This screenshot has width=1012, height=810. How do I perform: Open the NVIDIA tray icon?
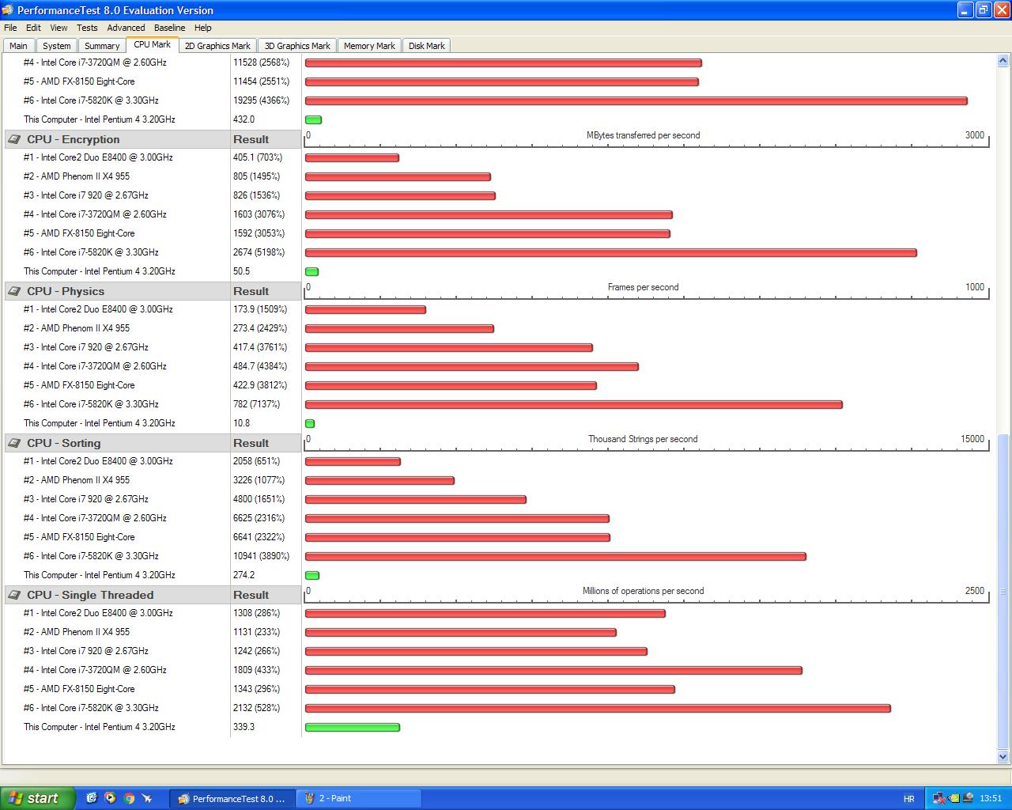click(x=953, y=798)
